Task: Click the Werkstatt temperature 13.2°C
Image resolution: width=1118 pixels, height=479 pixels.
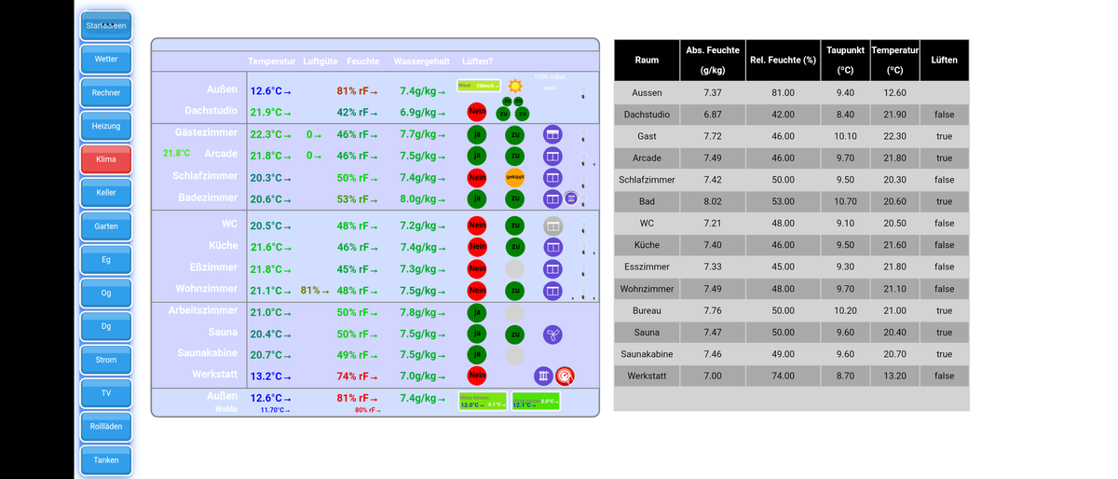Action: tap(270, 376)
